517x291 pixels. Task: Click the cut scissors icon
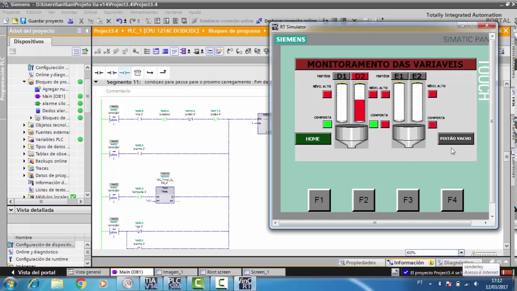(81, 21)
